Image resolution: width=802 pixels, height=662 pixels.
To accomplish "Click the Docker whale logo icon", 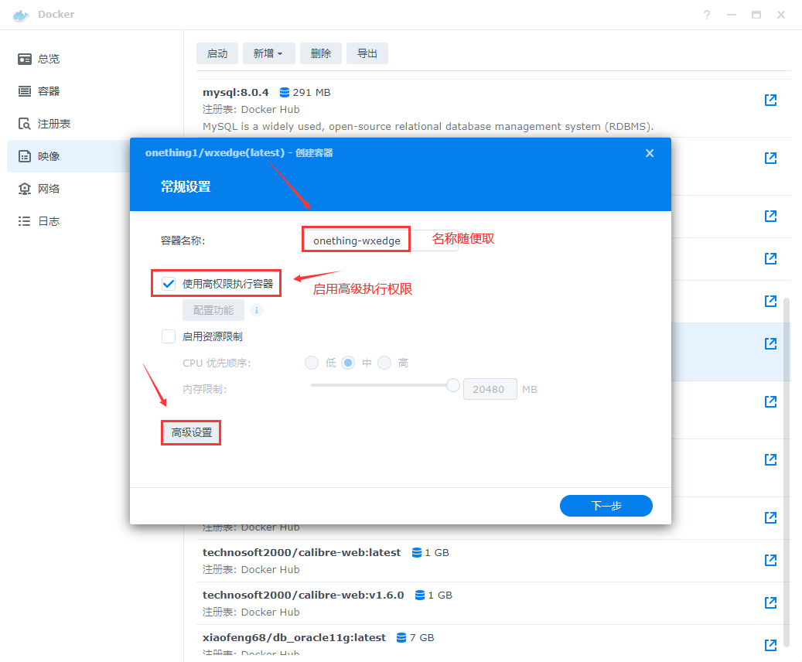I will tap(21, 15).
